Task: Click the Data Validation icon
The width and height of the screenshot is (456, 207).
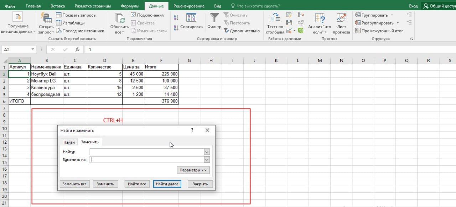Action: tap(289, 31)
